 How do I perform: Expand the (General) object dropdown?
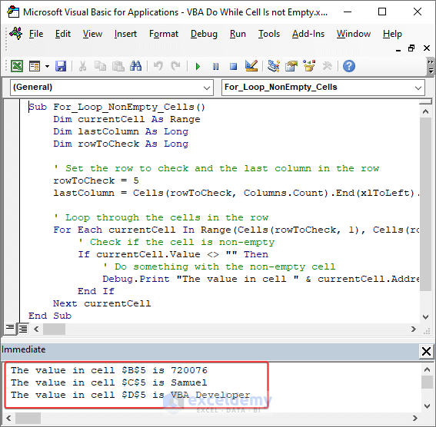click(207, 88)
